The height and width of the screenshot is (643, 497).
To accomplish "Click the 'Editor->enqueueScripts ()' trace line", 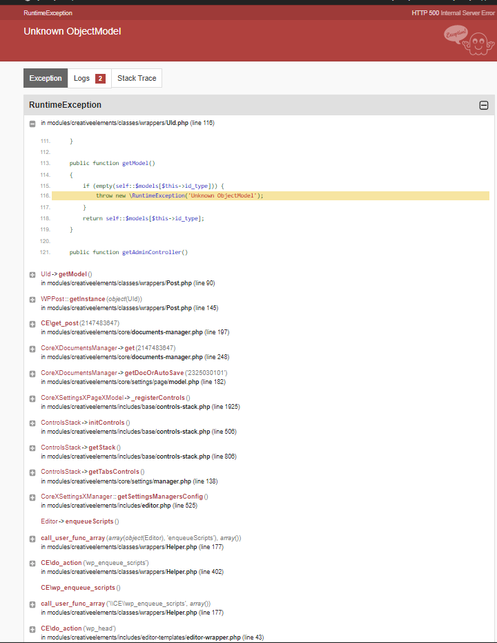I will [80, 521].
